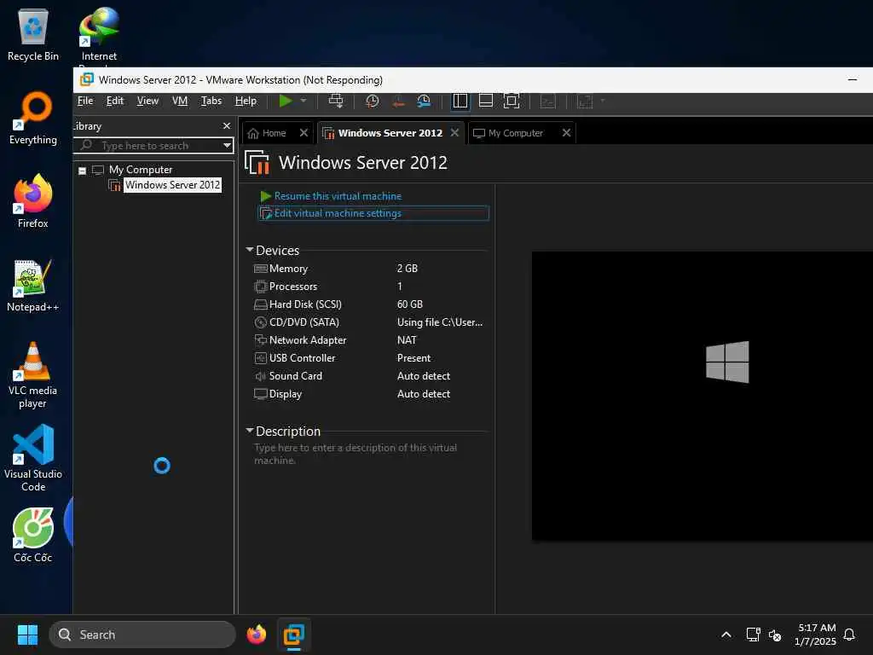This screenshot has height=655, width=873.
Task: Click the console view toolbar icon
Action: 548,101
